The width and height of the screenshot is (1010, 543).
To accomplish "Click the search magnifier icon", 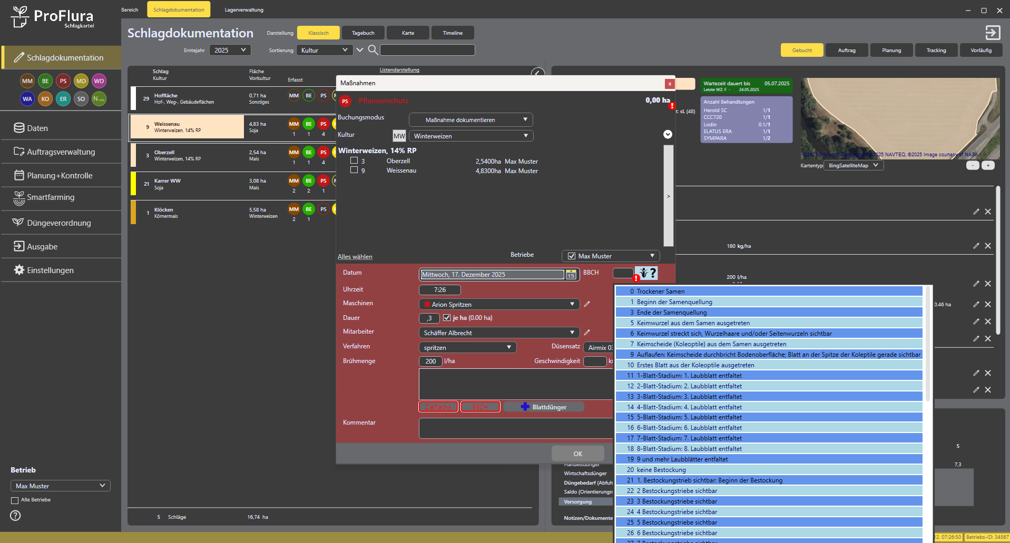I will click(x=372, y=50).
